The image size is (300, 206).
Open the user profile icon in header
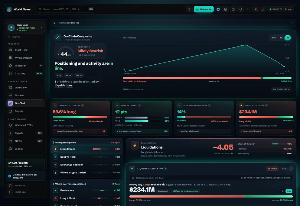(x=256, y=9)
